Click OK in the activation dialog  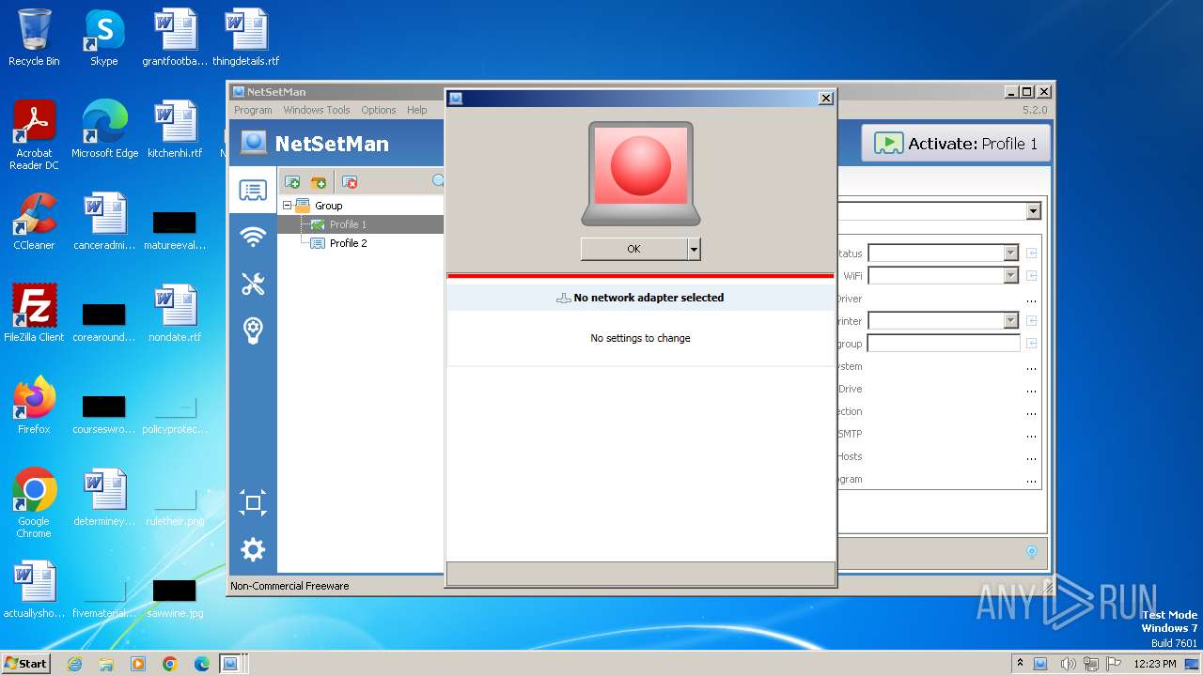pos(634,249)
